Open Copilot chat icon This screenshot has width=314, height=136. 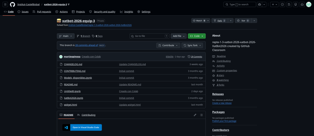(x=260, y=4)
